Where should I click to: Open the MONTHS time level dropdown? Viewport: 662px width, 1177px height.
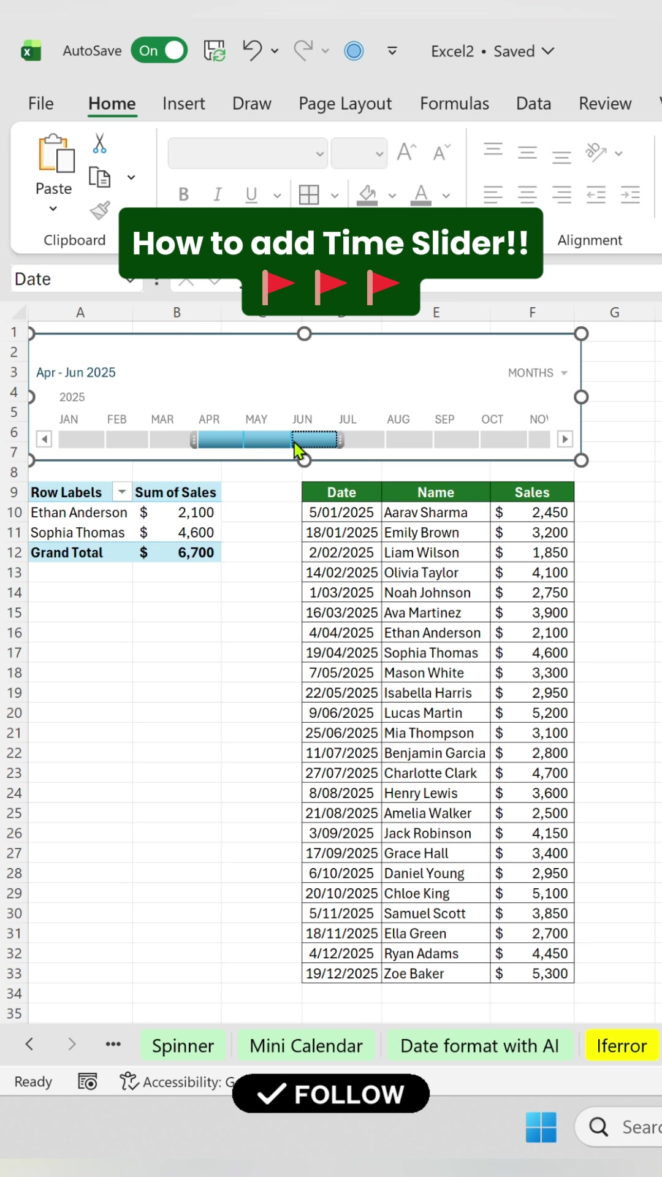(538, 373)
